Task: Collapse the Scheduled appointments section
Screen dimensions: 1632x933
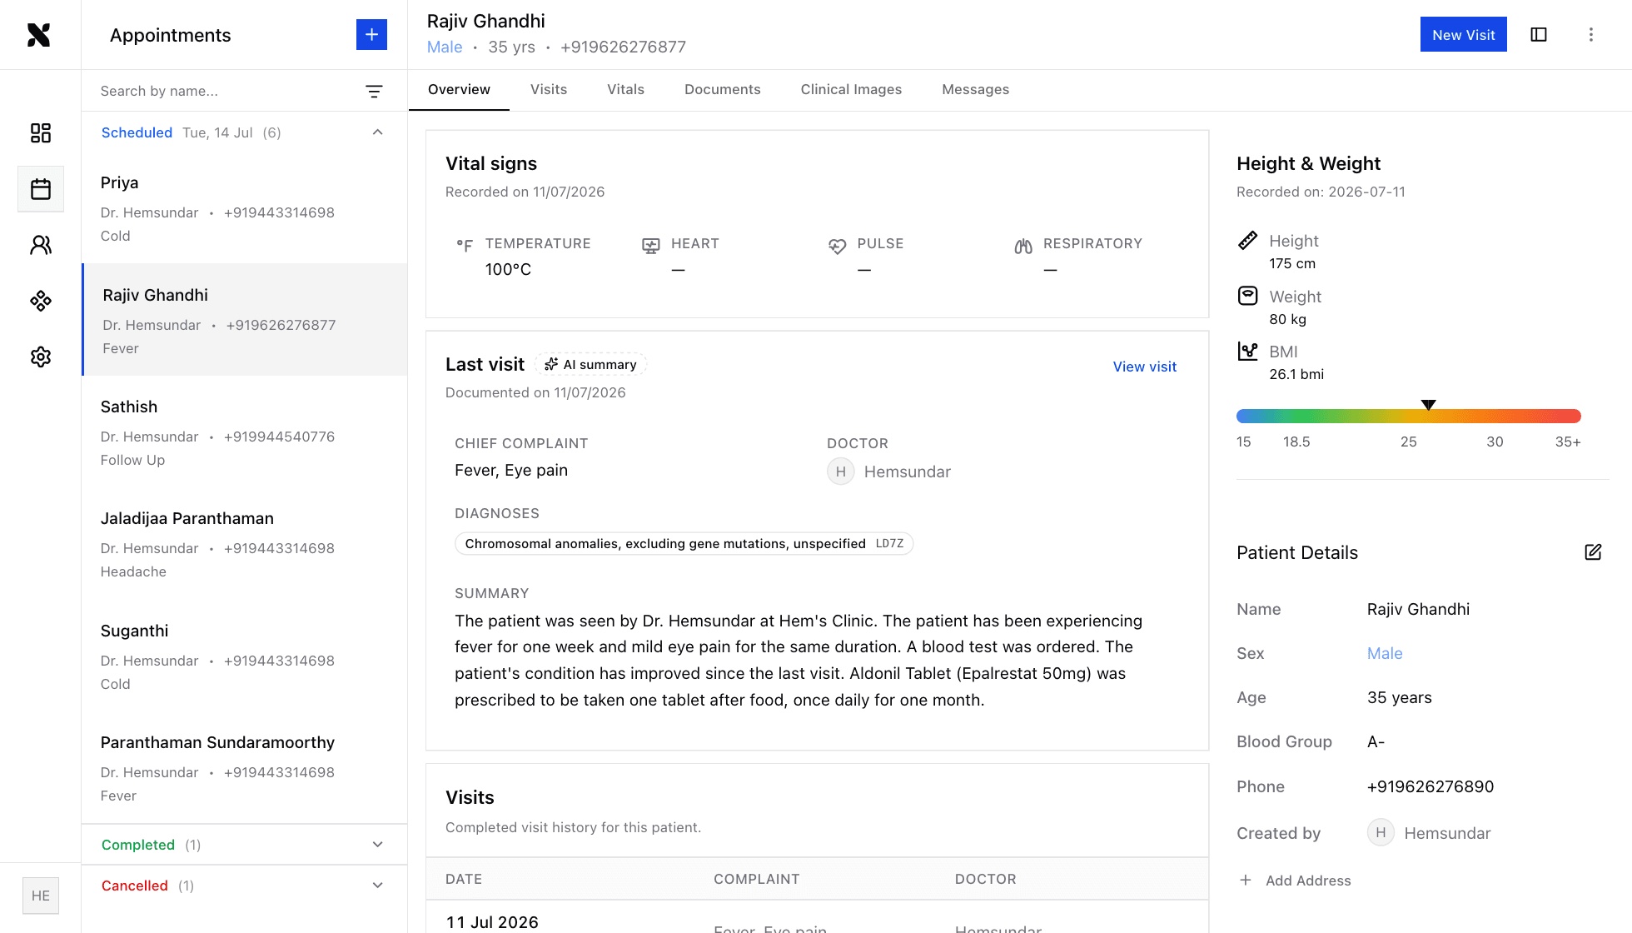Action: pyautogui.click(x=378, y=132)
